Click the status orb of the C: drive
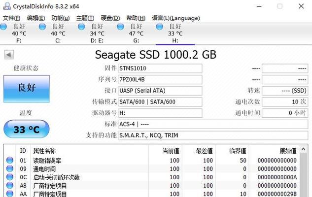 coord(42,27)
